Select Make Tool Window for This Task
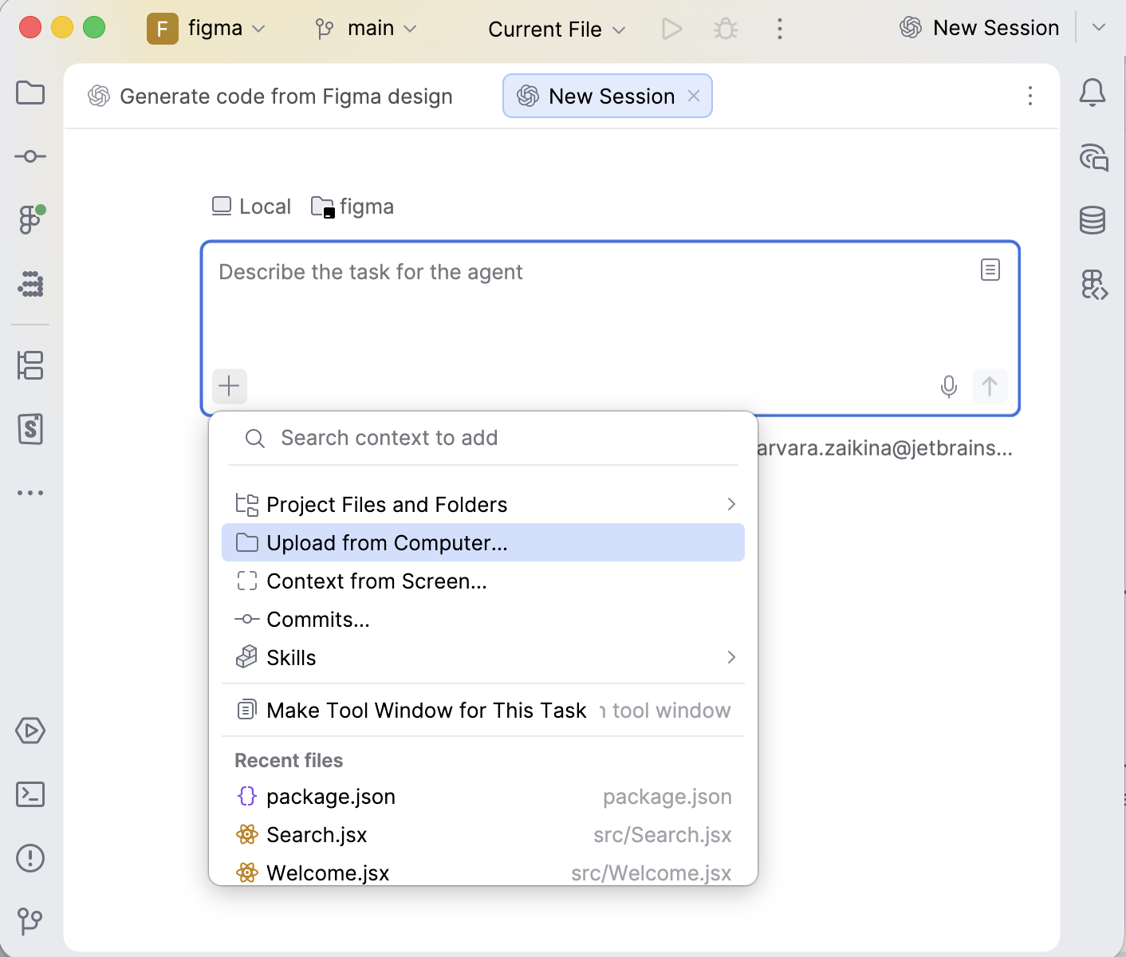 click(x=483, y=710)
